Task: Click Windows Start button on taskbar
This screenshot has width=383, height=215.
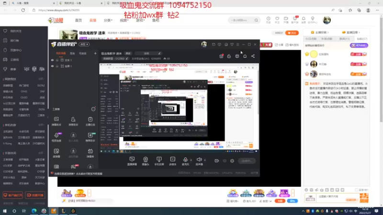Action: [x=5, y=211]
